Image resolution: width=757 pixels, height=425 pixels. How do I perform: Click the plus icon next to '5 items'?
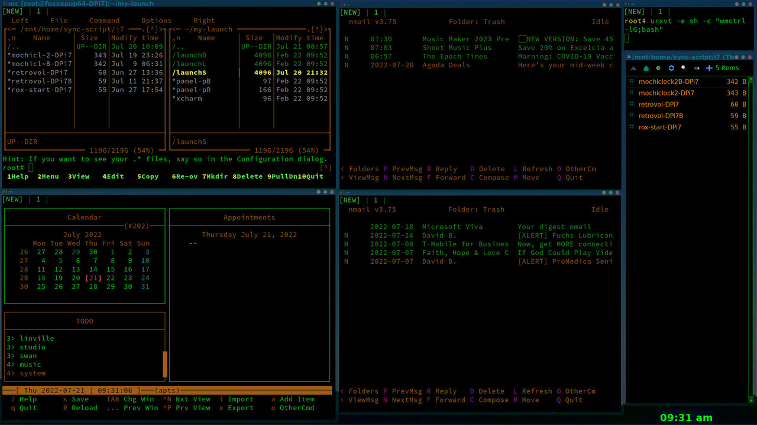tap(709, 68)
